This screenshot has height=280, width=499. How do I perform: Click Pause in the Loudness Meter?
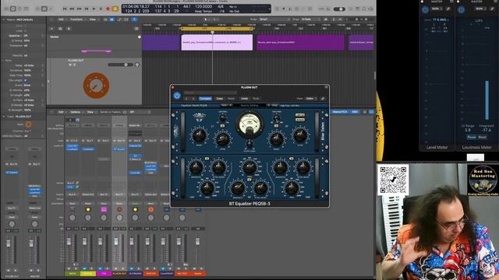472,137
